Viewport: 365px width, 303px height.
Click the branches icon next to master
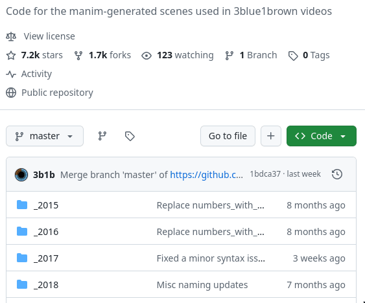[102, 136]
